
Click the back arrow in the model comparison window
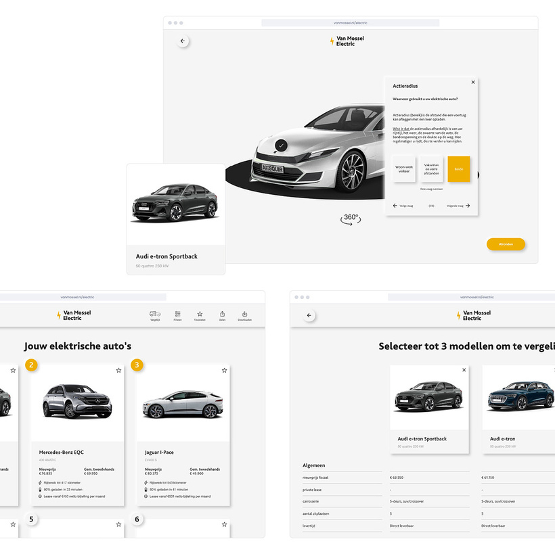tap(309, 315)
